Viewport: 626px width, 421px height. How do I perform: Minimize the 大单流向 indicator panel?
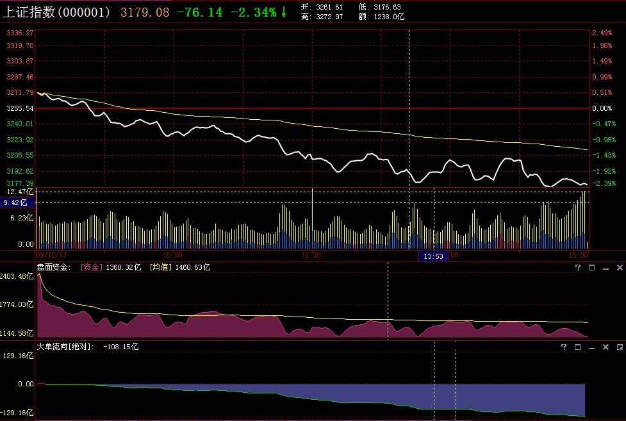click(591, 347)
